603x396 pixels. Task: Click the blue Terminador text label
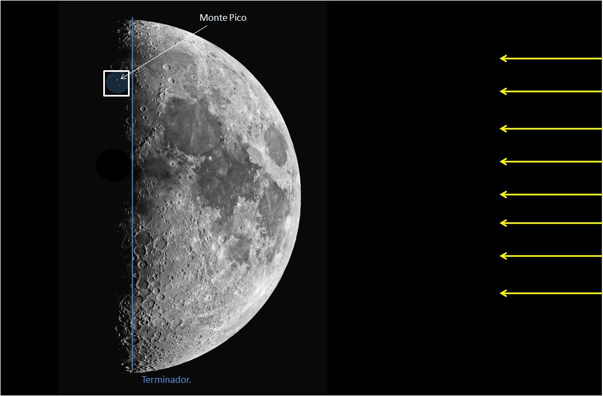click(166, 380)
